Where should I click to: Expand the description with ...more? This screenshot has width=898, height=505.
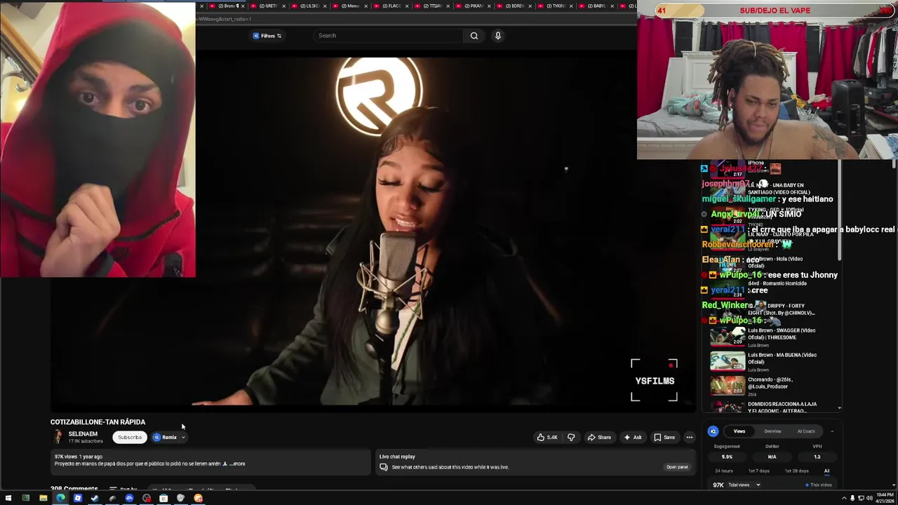pyautogui.click(x=238, y=464)
